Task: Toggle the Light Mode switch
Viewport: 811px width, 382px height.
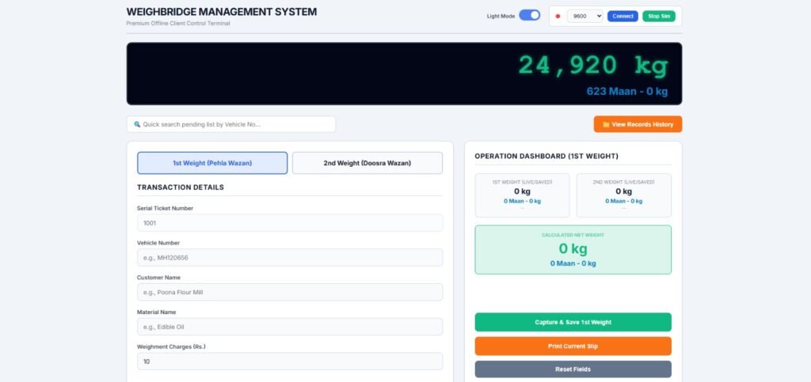Action: pos(529,16)
